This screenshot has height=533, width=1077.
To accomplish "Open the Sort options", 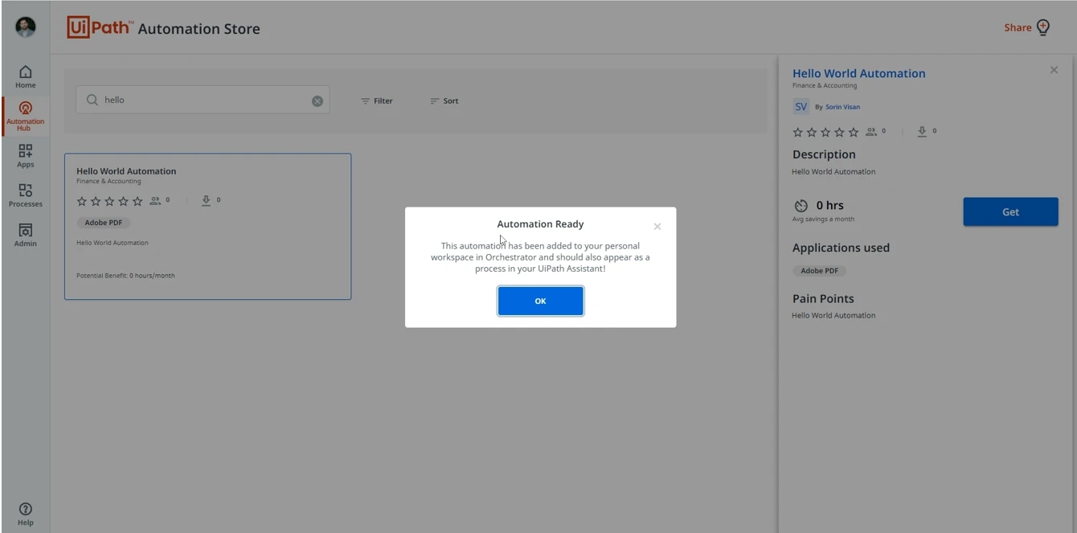I will click(444, 100).
